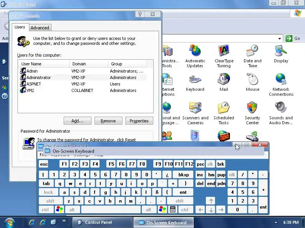The height and width of the screenshot is (228, 305).
Task: Toggle the left alt key
Action: (x=72, y=210)
